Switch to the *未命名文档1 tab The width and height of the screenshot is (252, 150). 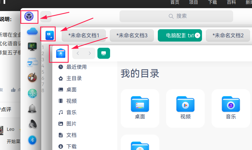(84, 35)
